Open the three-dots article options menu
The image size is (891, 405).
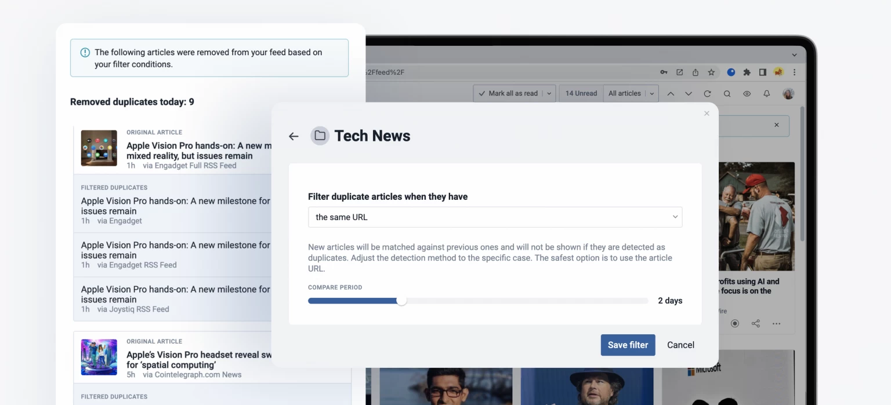click(x=776, y=323)
